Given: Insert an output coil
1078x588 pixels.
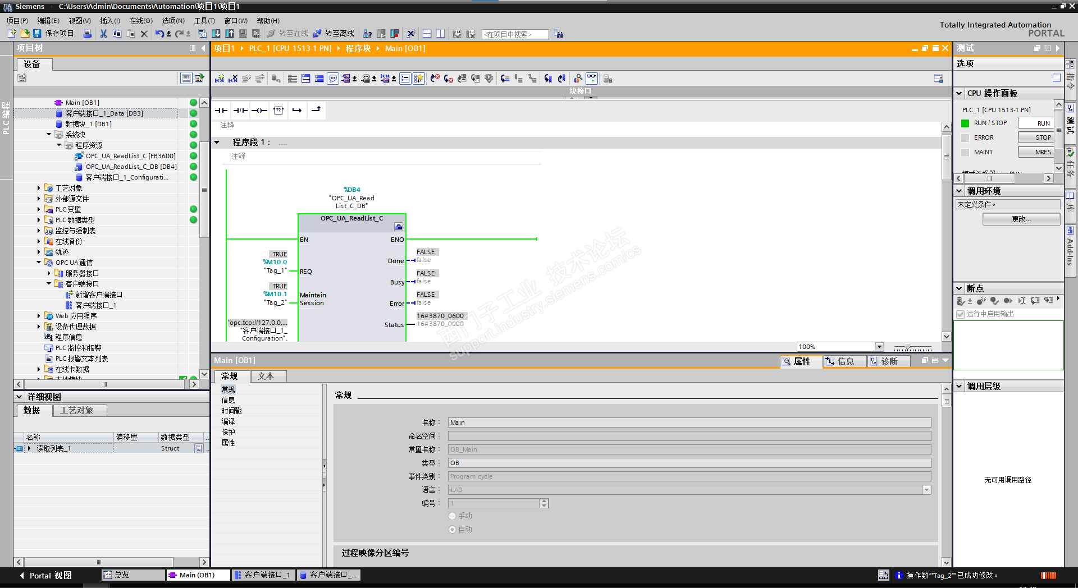Looking at the screenshot, I should pyautogui.click(x=259, y=111).
